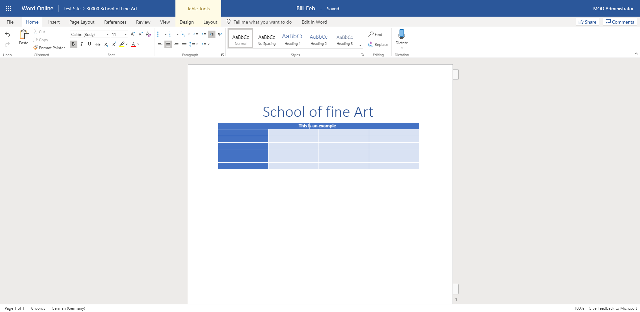Open the Page Layout tab
The width and height of the screenshot is (640, 312).
[x=82, y=22]
